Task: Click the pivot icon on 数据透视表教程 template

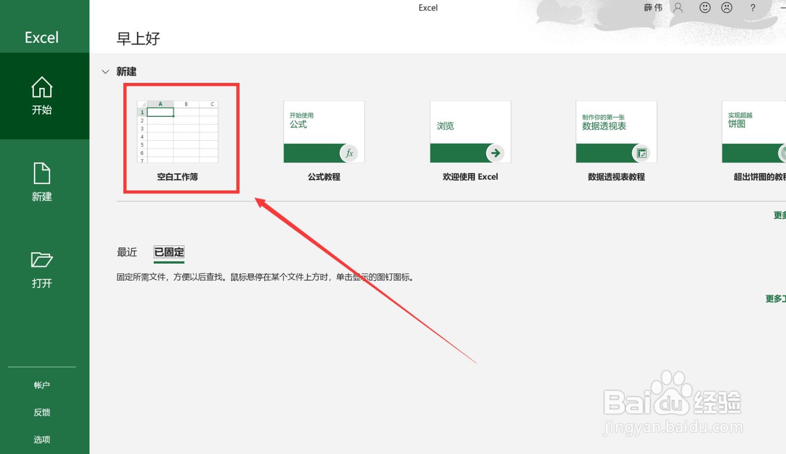Action: tap(642, 153)
